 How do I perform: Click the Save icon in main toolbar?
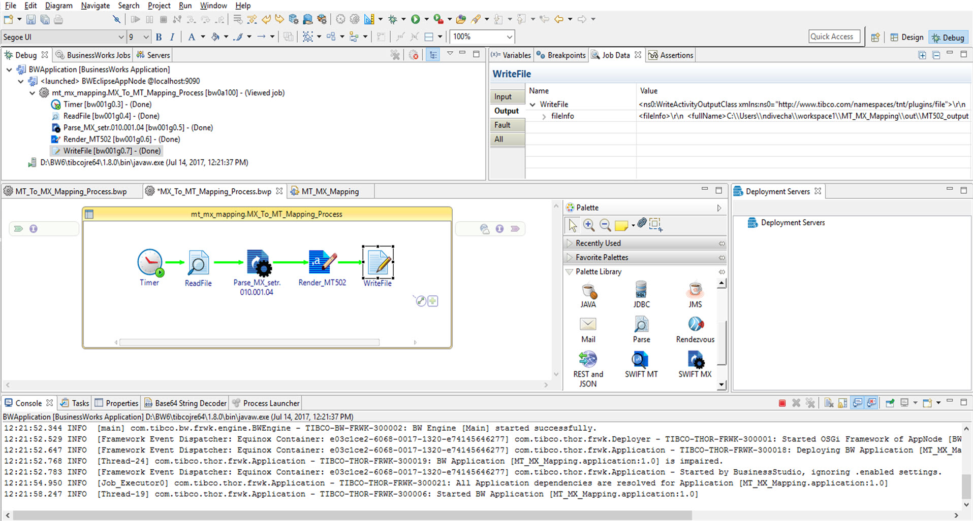pos(31,19)
